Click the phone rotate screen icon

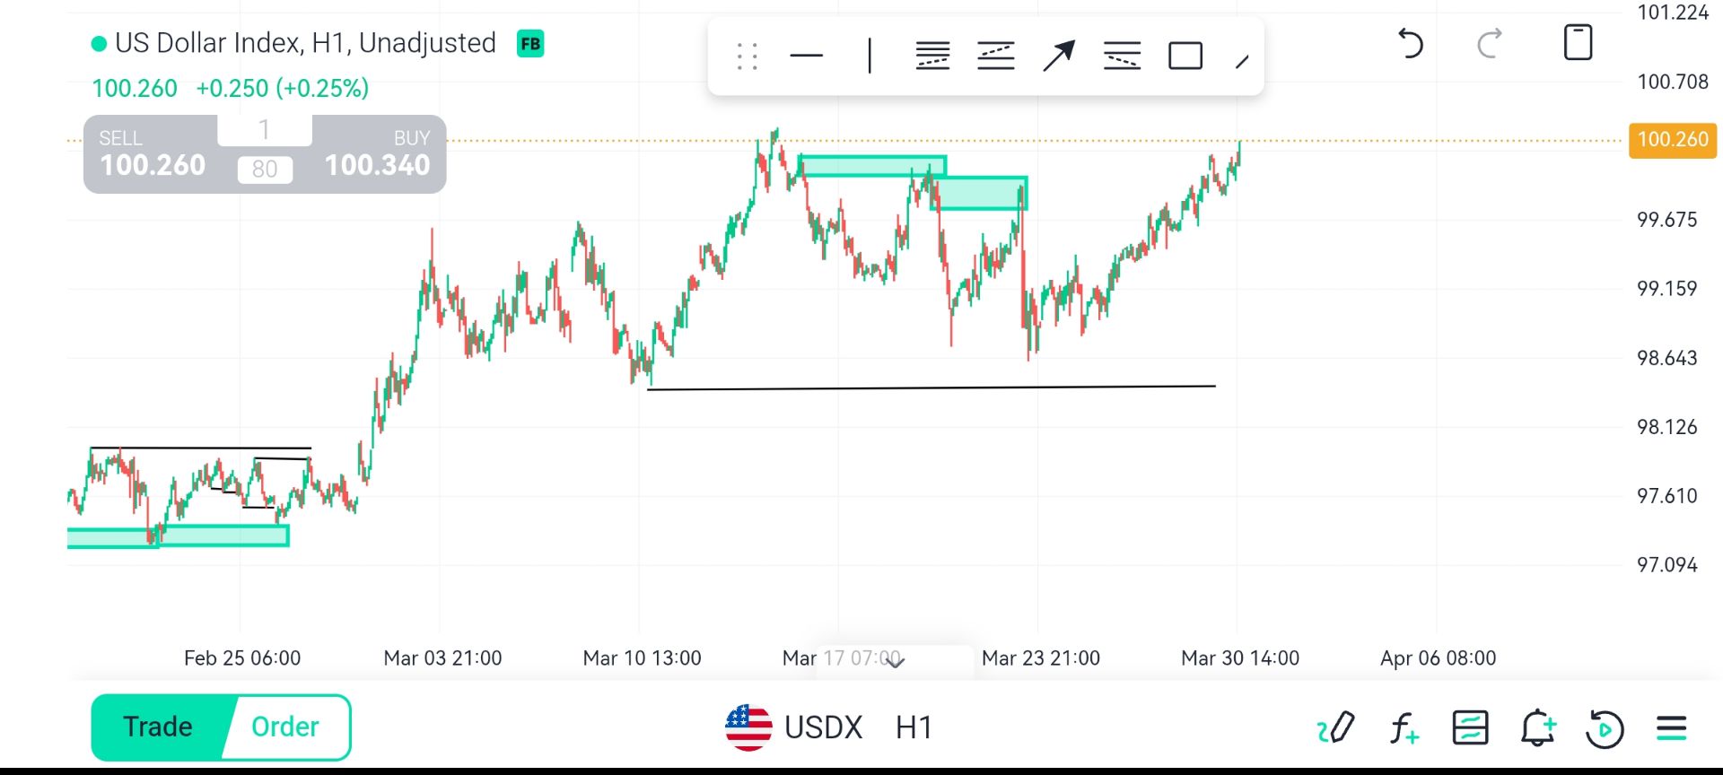click(x=1578, y=43)
